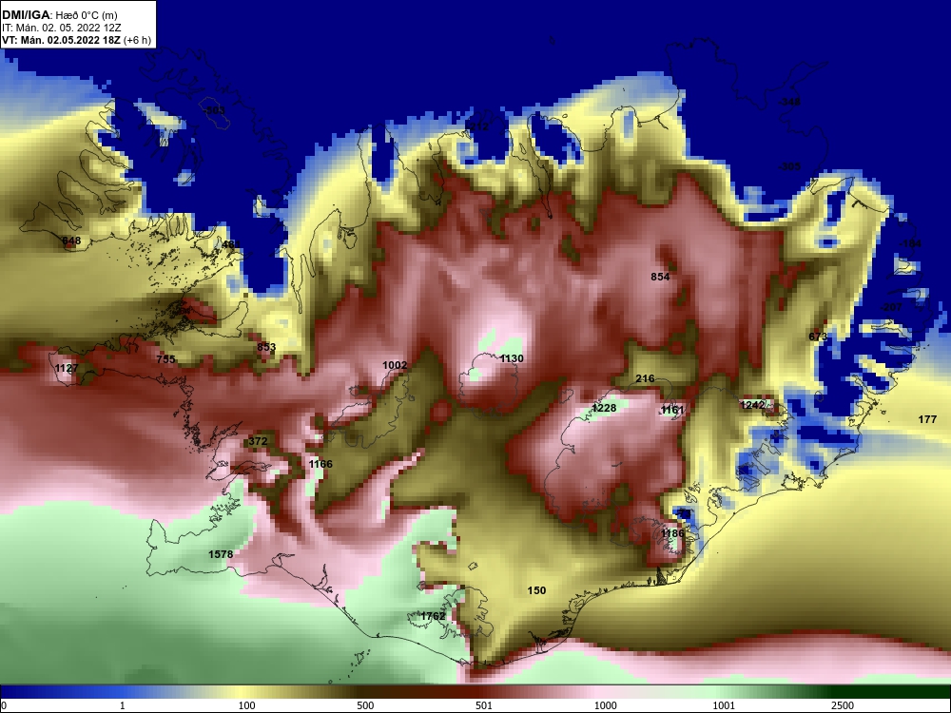The height and width of the screenshot is (713, 951).
Task: Click the 1578 value on the map
Action: click(221, 554)
